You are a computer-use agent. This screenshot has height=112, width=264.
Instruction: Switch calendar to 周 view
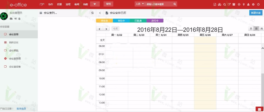point(256,29)
